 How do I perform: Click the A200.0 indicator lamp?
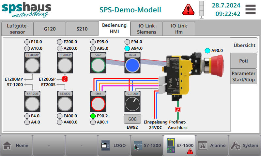(60, 48)
